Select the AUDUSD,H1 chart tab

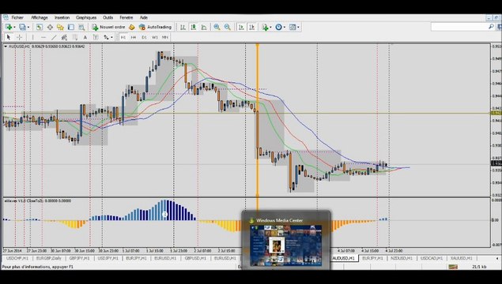click(x=344, y=258)
